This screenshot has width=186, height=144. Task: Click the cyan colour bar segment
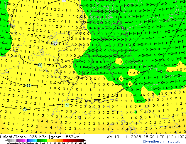[36, 140]
